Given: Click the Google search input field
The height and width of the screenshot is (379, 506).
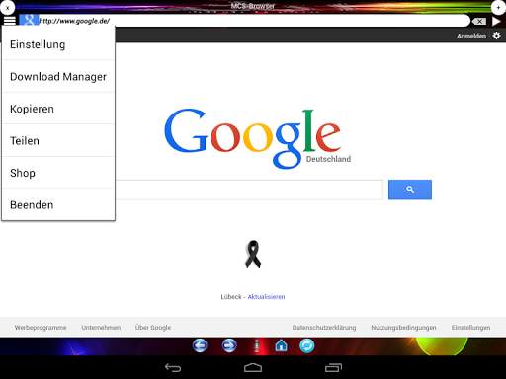Looking at the screenshot, I should point(249,189).
